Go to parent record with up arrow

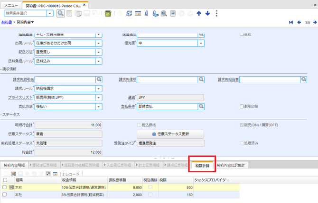[x=199, y=13]
